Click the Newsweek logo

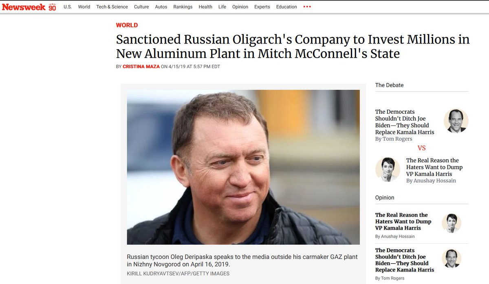[x=24, y=7]
